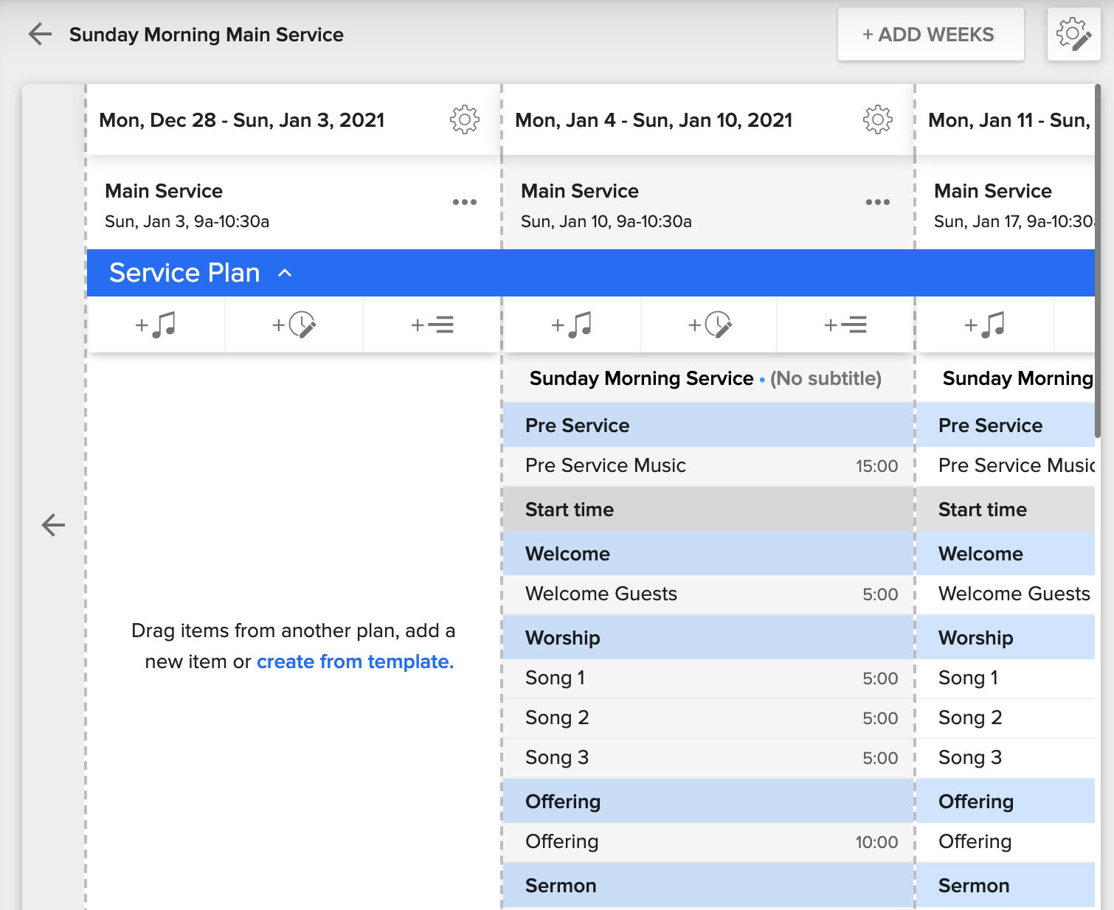Add a song to the Jan 3 plan
Viewport: 1114px width, 910px height.
coord(156,324)
